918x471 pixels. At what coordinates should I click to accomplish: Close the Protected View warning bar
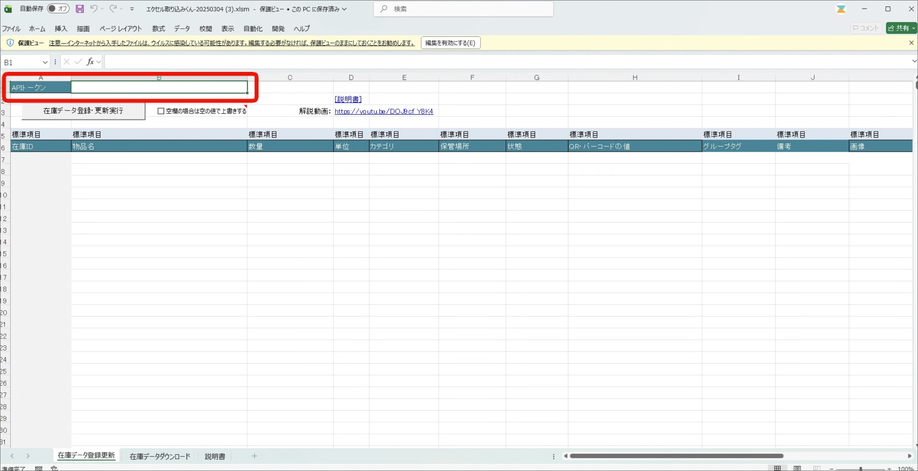(x=911, y=43)
